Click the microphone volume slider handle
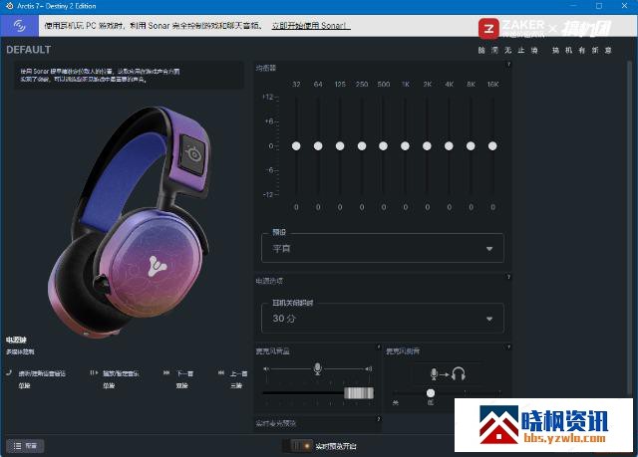Viewport: 638px width, 457px height. (x=359, y=393)
